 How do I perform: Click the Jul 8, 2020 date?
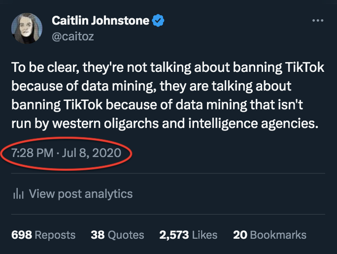[92, 153]
